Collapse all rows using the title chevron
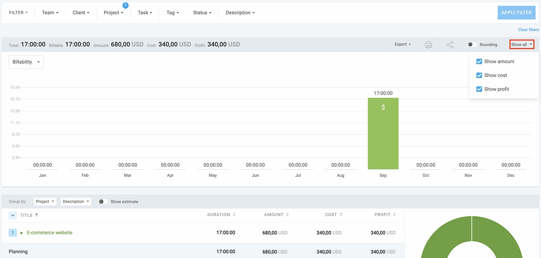Screen dimensions: 541x258 pos(13,215)
